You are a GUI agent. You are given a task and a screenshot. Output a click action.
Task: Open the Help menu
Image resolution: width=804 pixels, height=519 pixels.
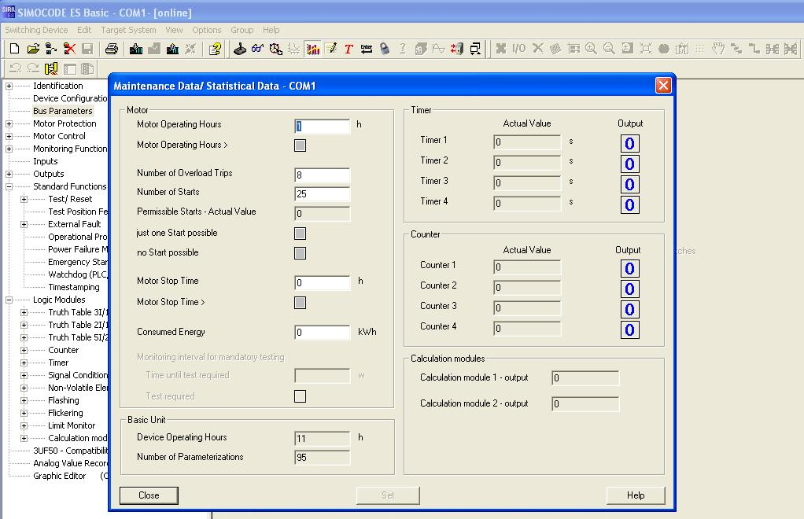pos(271,30)
